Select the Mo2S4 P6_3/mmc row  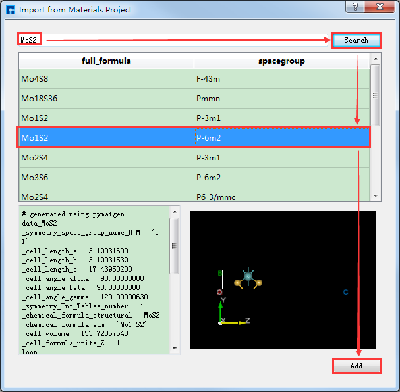click(106, 196)
